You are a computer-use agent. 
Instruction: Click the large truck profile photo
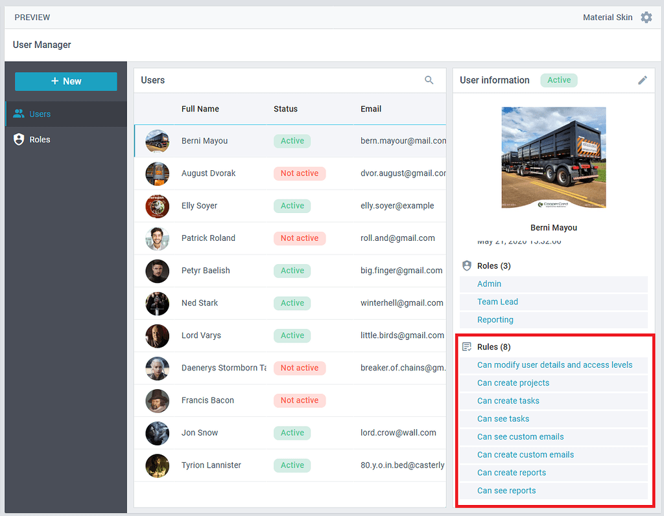[554, 157]
